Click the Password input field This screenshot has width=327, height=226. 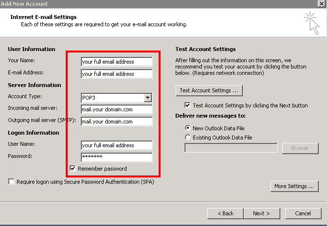(117, 157)
